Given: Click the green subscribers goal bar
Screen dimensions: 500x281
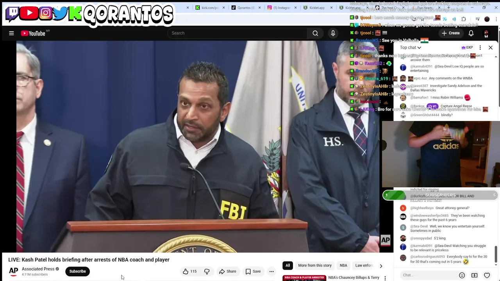Looking at the screenshot, I should [x=441, y=195].
